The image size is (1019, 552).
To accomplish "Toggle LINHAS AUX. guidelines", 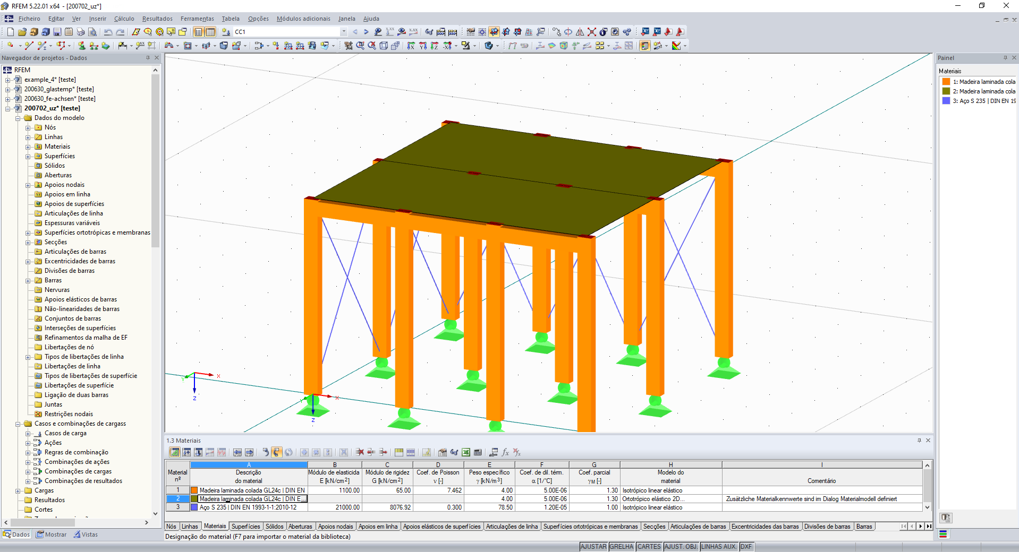I will point(719,547).
